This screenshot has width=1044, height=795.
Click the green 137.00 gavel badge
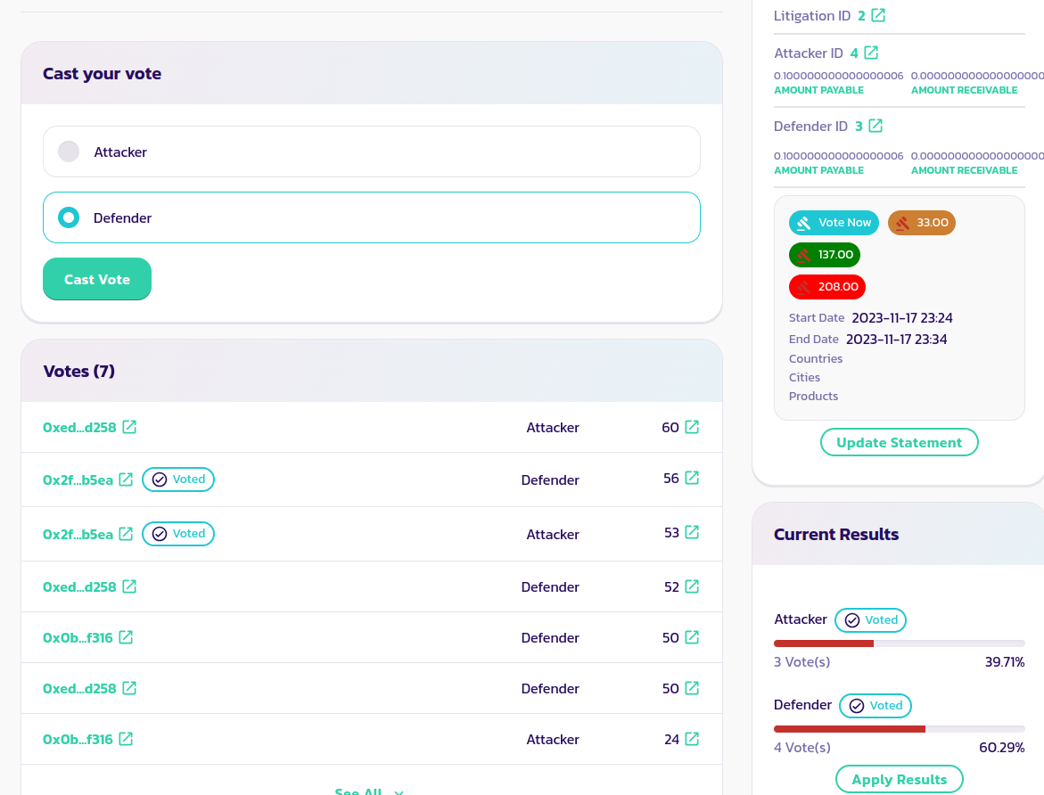click(825, 255)
